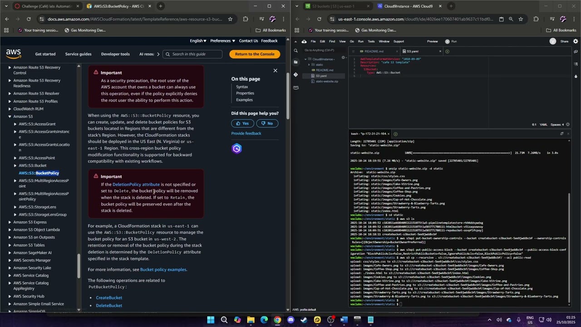
Task: Close the S3.yaml editor tab
Action: (x=440, y=51)
